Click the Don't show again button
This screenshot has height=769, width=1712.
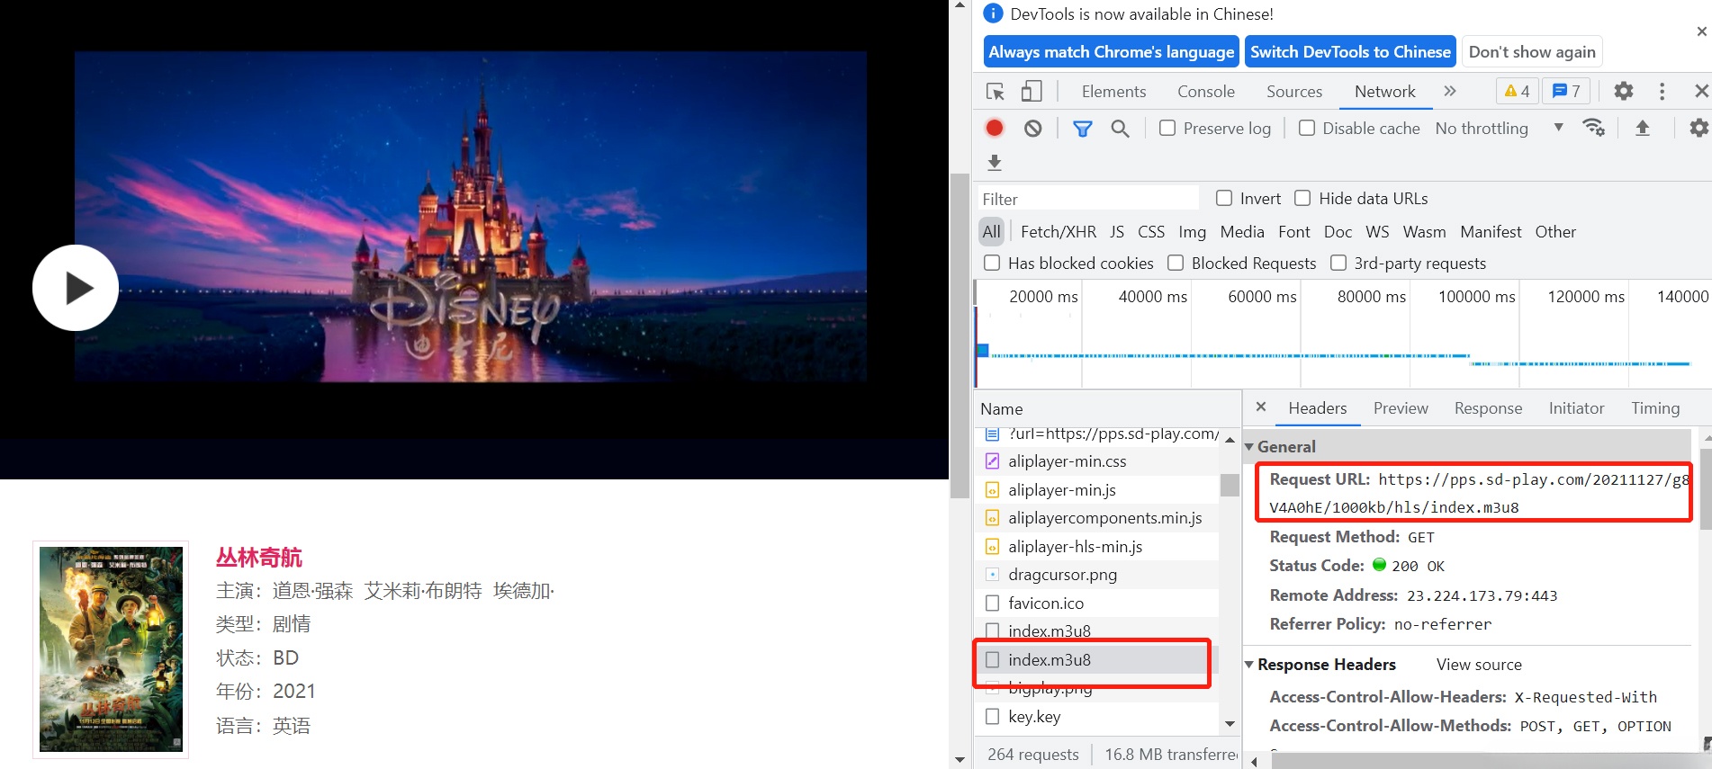point(1532,52)
